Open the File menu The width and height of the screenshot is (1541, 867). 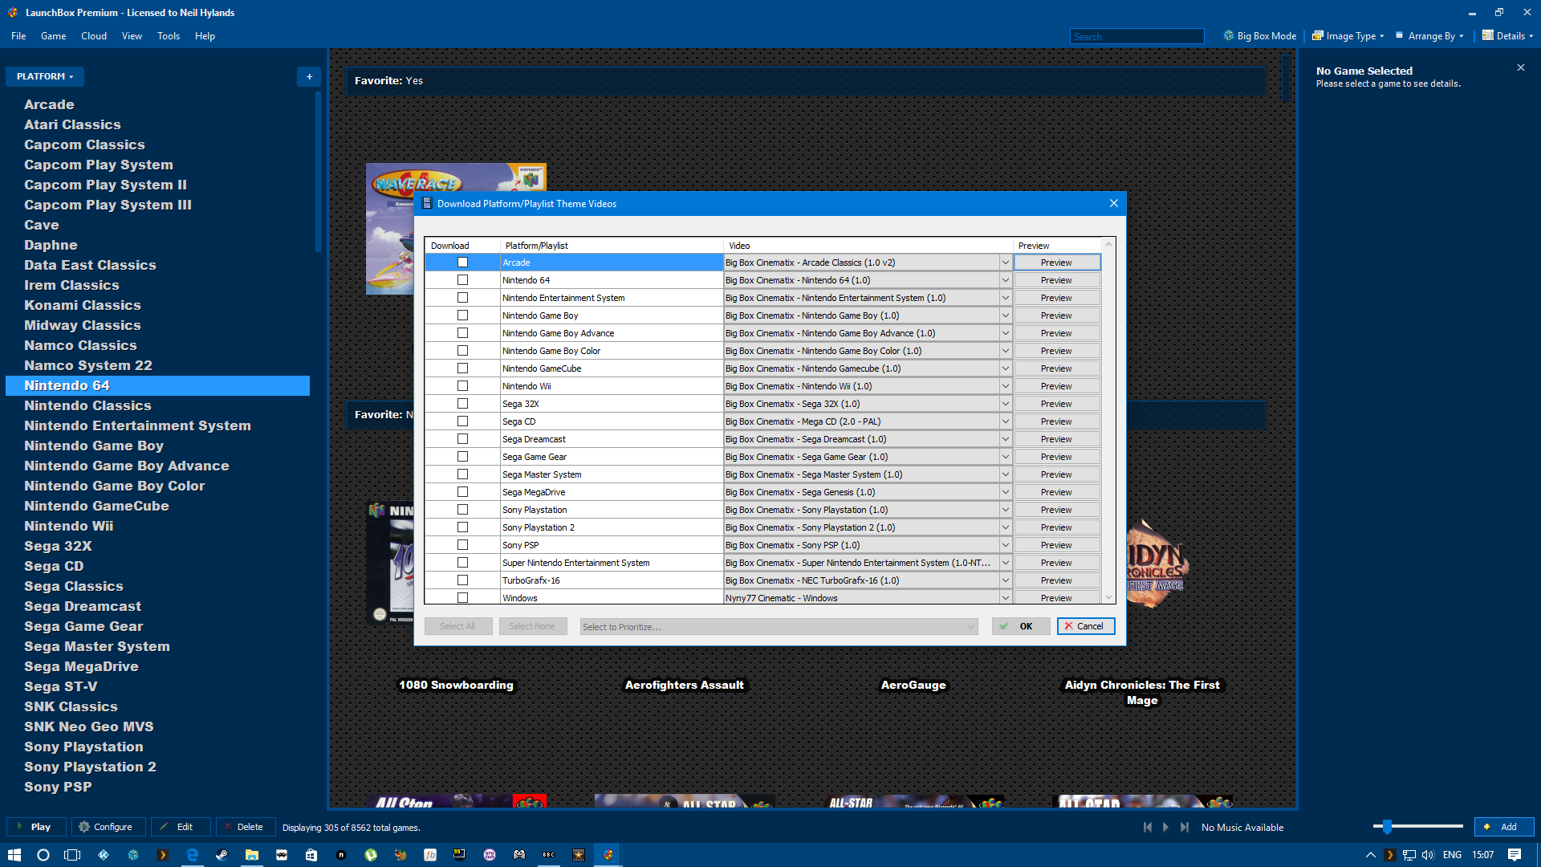tap(18, 36)
